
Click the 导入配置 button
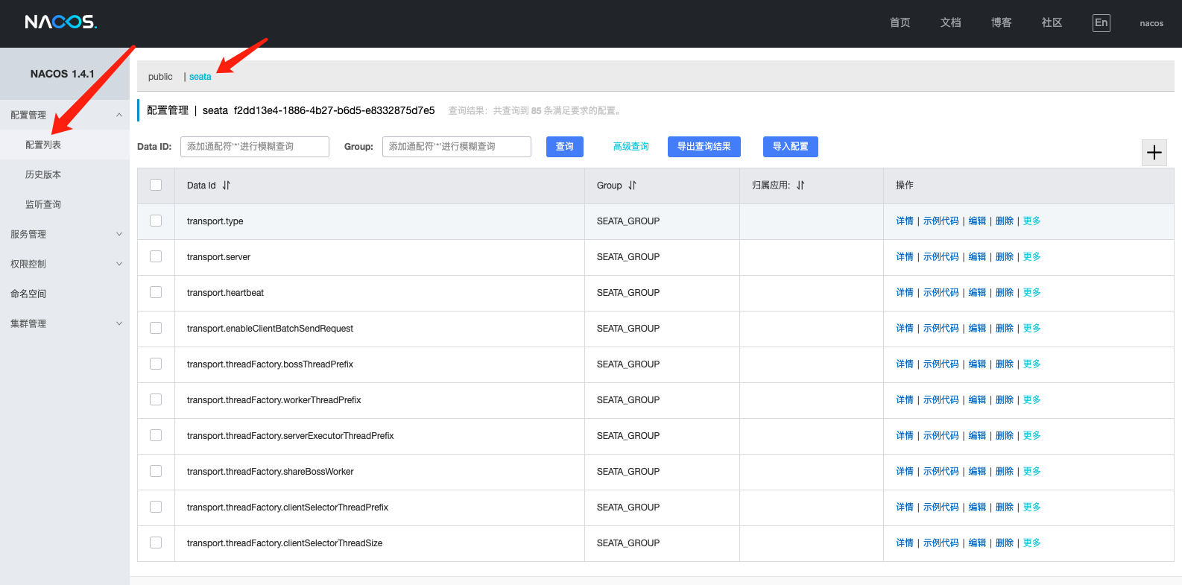pos(790,147)
